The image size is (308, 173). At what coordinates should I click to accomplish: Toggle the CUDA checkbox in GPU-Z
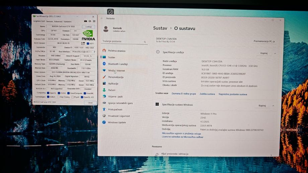[x=59, y=93]
